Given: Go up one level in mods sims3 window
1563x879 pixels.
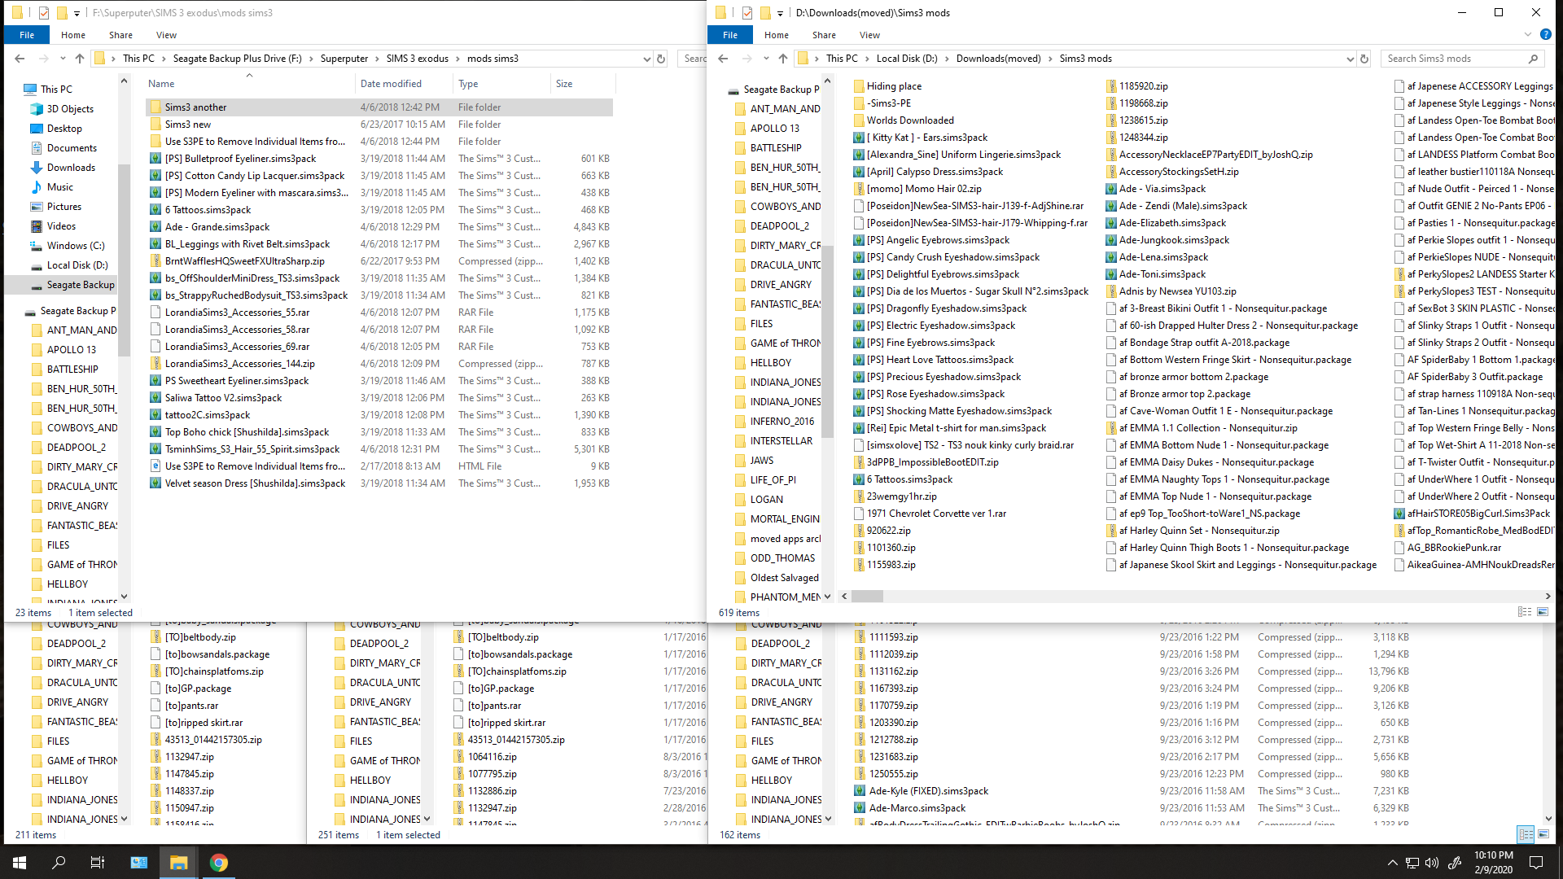Looking at the screenshot, I should coord(79,59).
